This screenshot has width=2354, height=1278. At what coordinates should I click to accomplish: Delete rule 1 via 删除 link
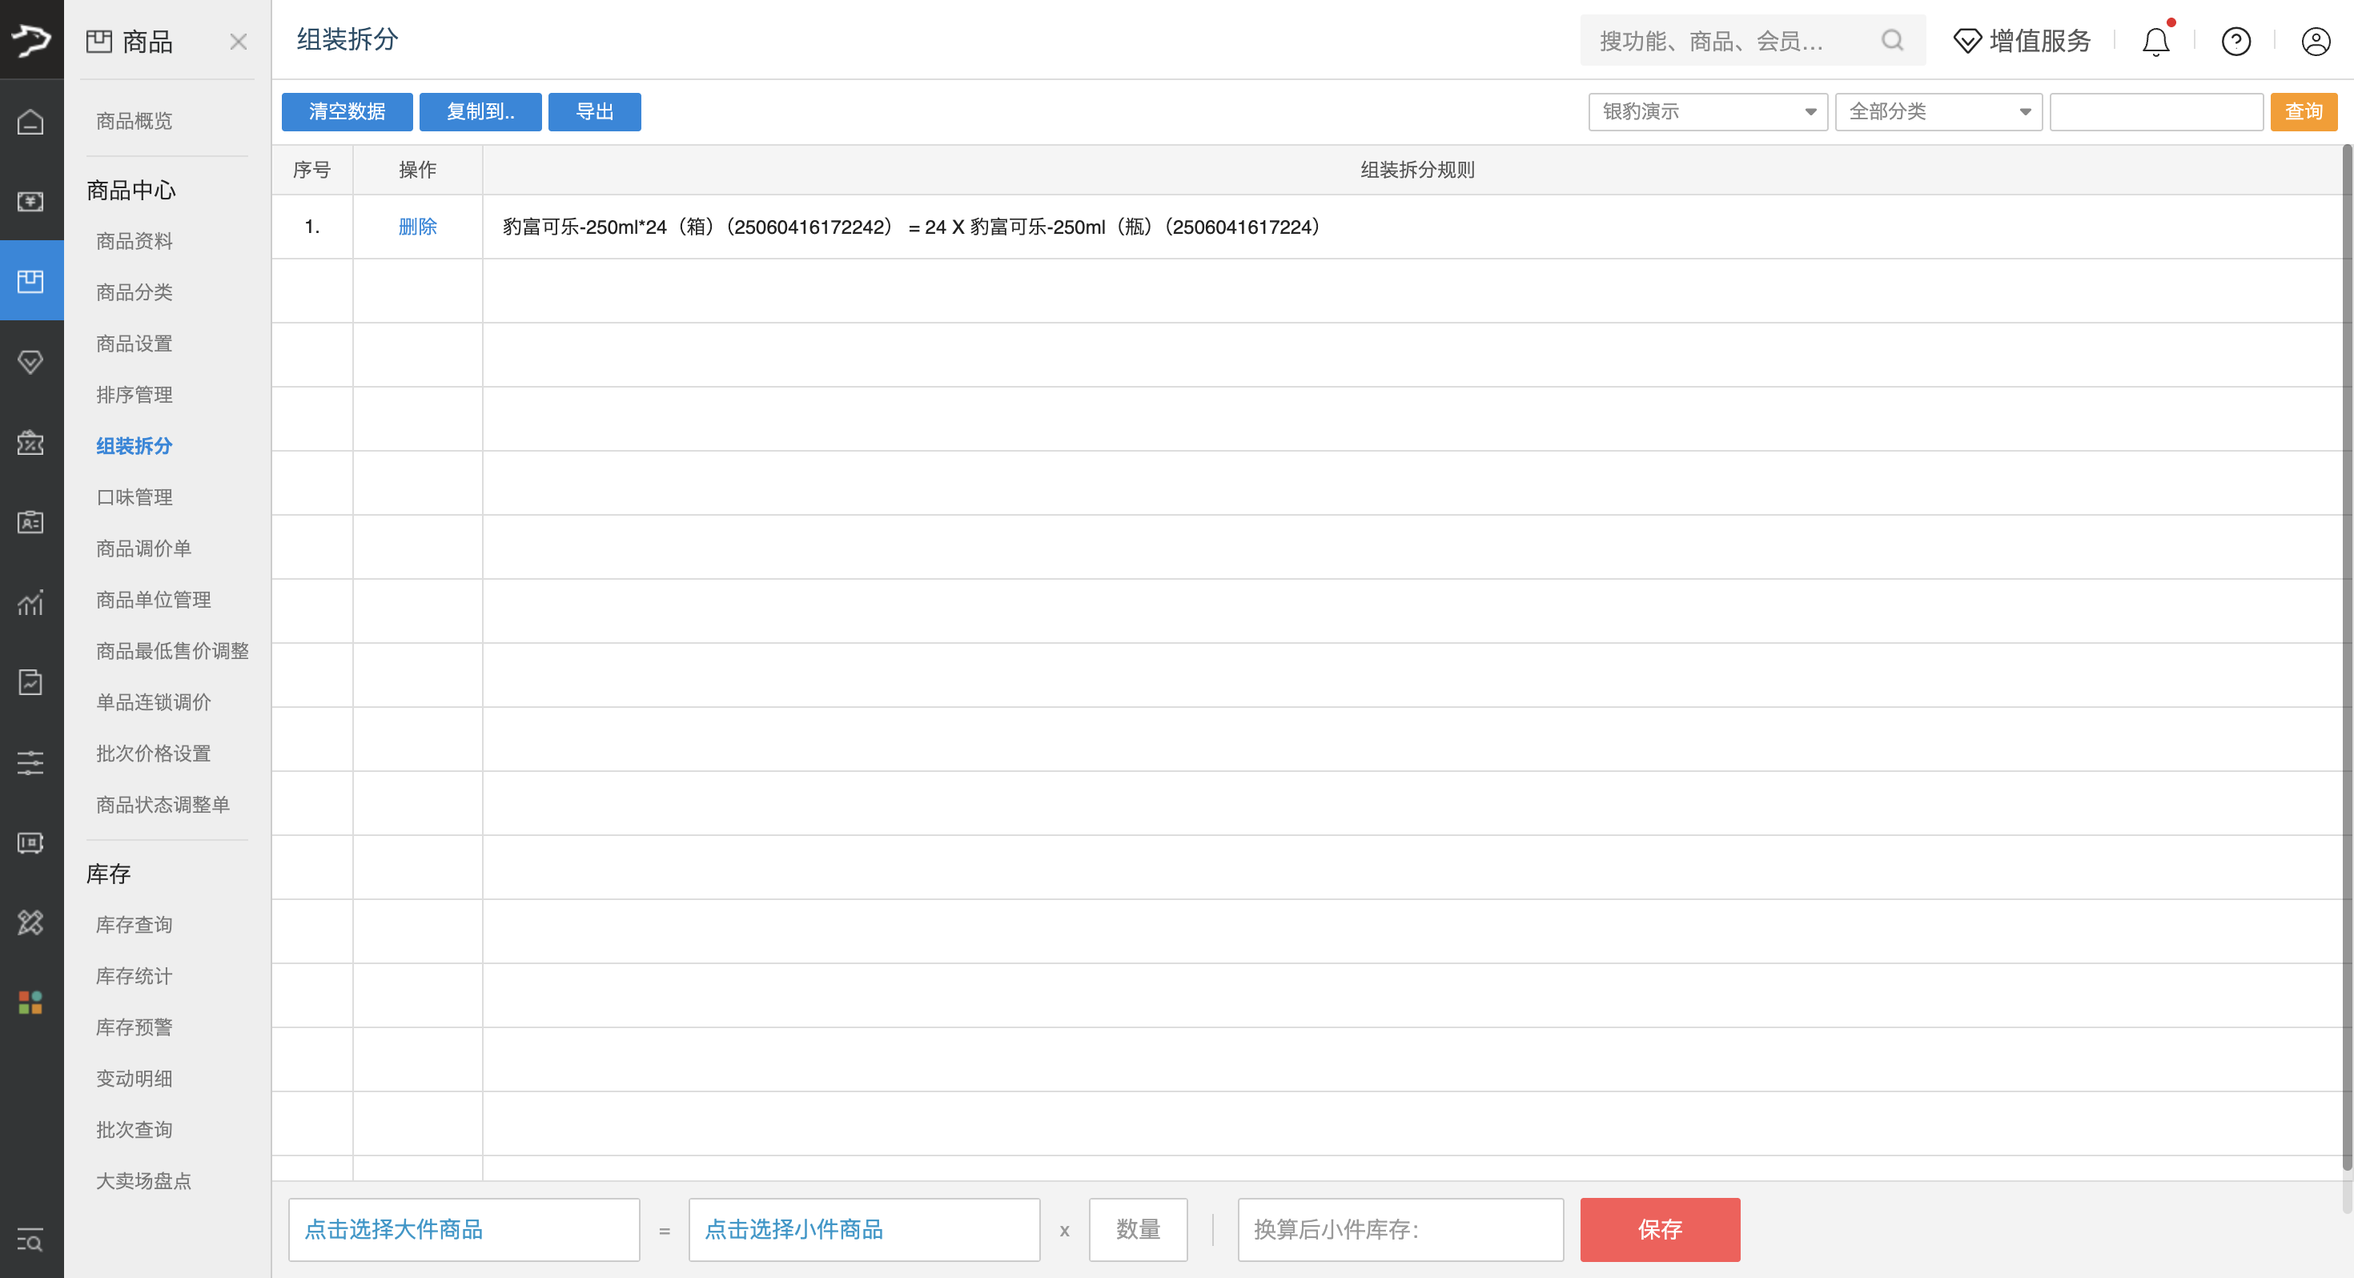pos(418,227)
